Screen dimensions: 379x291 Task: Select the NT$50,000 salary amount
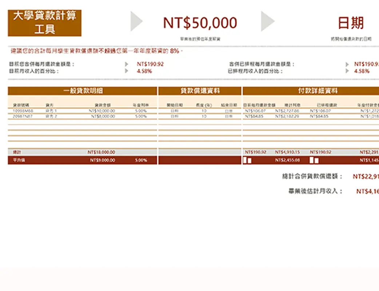[200, 23]
